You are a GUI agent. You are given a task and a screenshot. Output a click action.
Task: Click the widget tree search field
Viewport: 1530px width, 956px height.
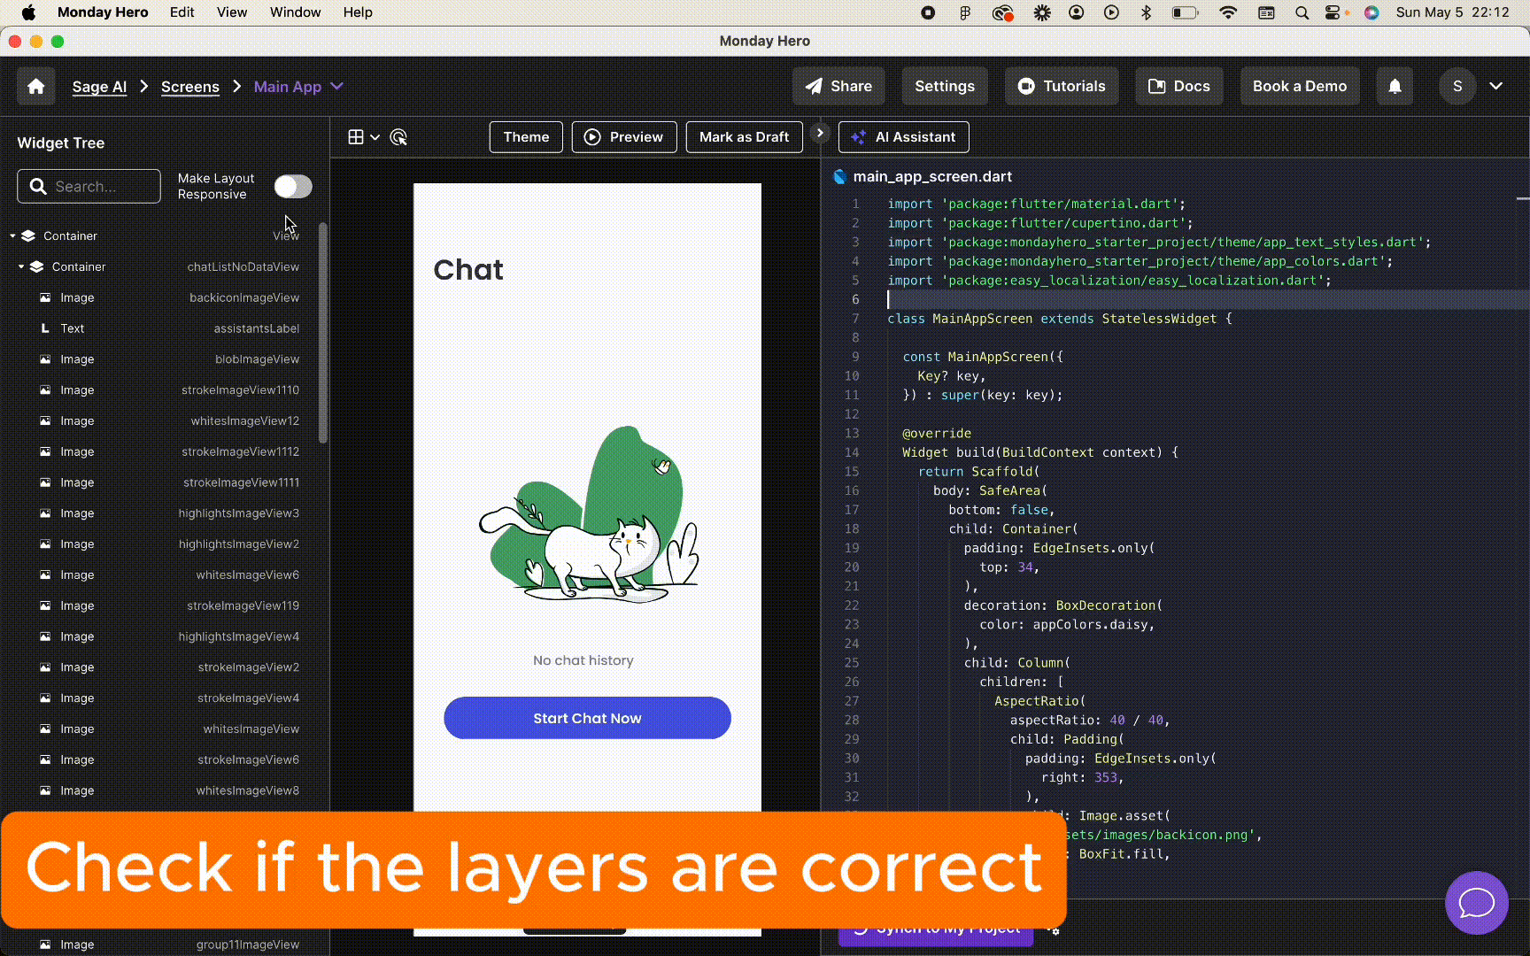[x=89, y=186]
